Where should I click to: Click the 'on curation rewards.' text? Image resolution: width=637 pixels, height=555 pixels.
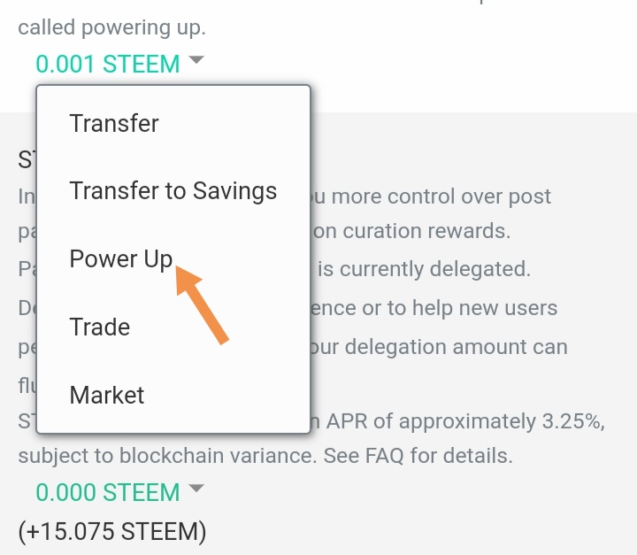point(413,232)
